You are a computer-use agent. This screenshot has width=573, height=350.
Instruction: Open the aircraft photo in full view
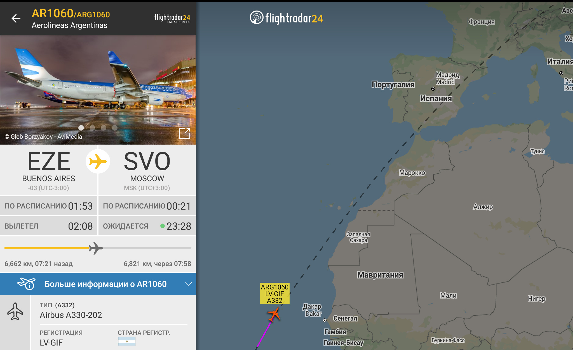[185, 133]
